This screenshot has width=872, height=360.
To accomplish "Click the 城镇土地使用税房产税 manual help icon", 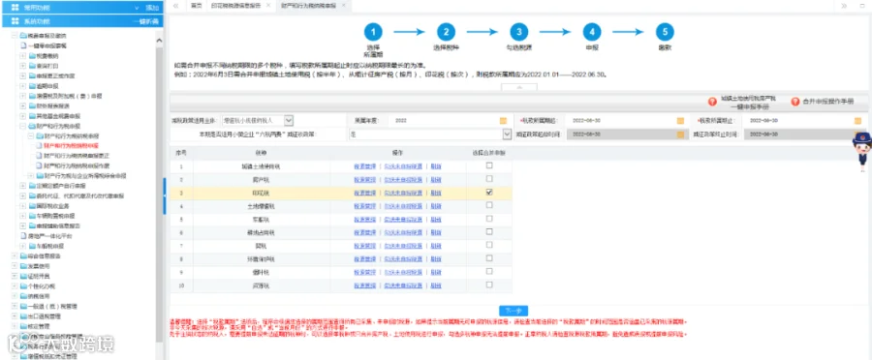I will click(712, 102).
